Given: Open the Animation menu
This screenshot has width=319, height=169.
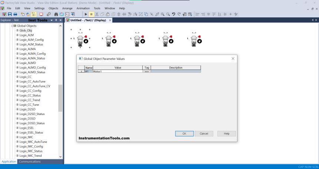Looking at the screenshot, I should click(83, 8).
